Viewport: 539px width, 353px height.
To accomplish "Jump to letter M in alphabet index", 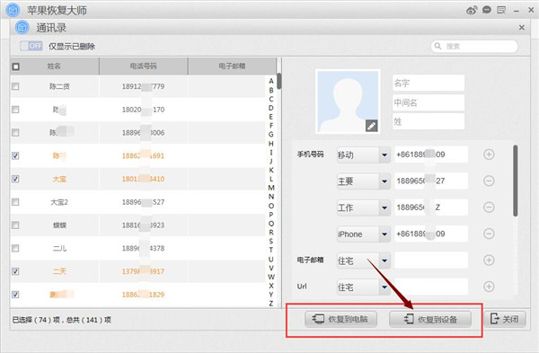I will click(271, 188).
